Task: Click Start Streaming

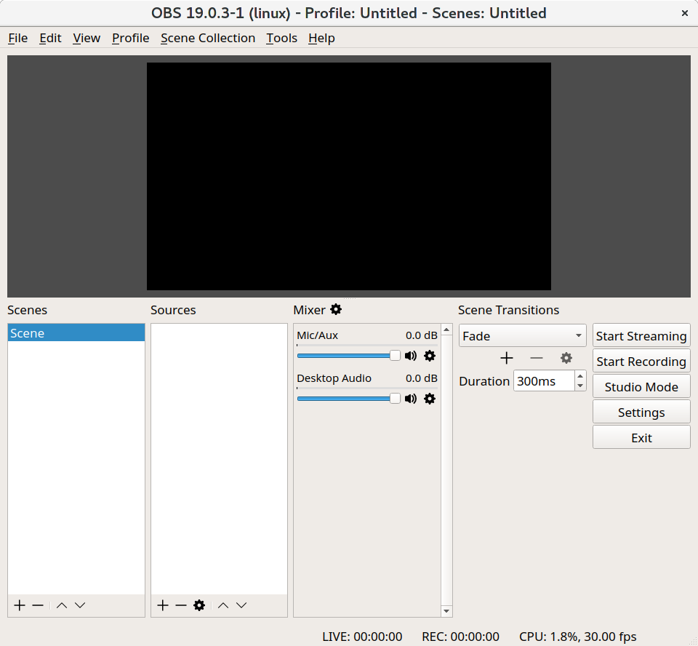Action: (x=641, y=335)
